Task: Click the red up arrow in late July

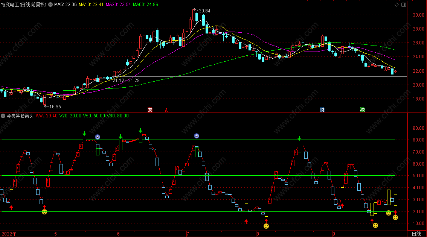Action: 246,222
